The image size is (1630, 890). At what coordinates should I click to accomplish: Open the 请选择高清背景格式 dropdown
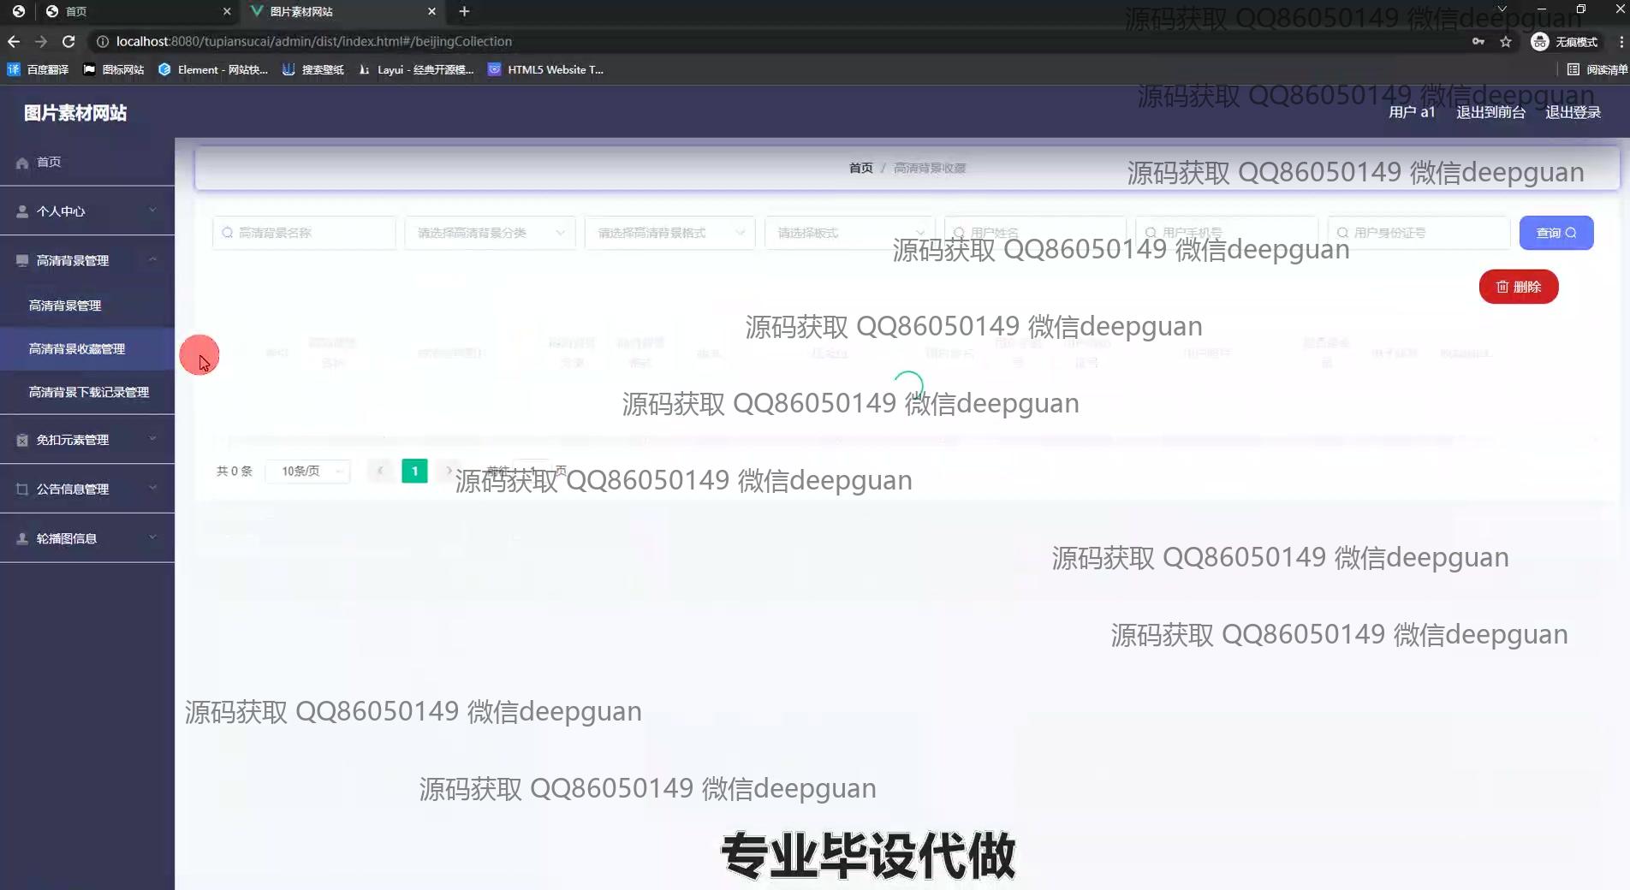(x=669, y=233)
